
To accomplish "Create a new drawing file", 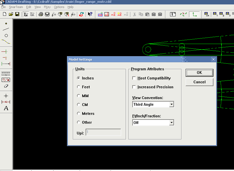I will coord(4,14).
